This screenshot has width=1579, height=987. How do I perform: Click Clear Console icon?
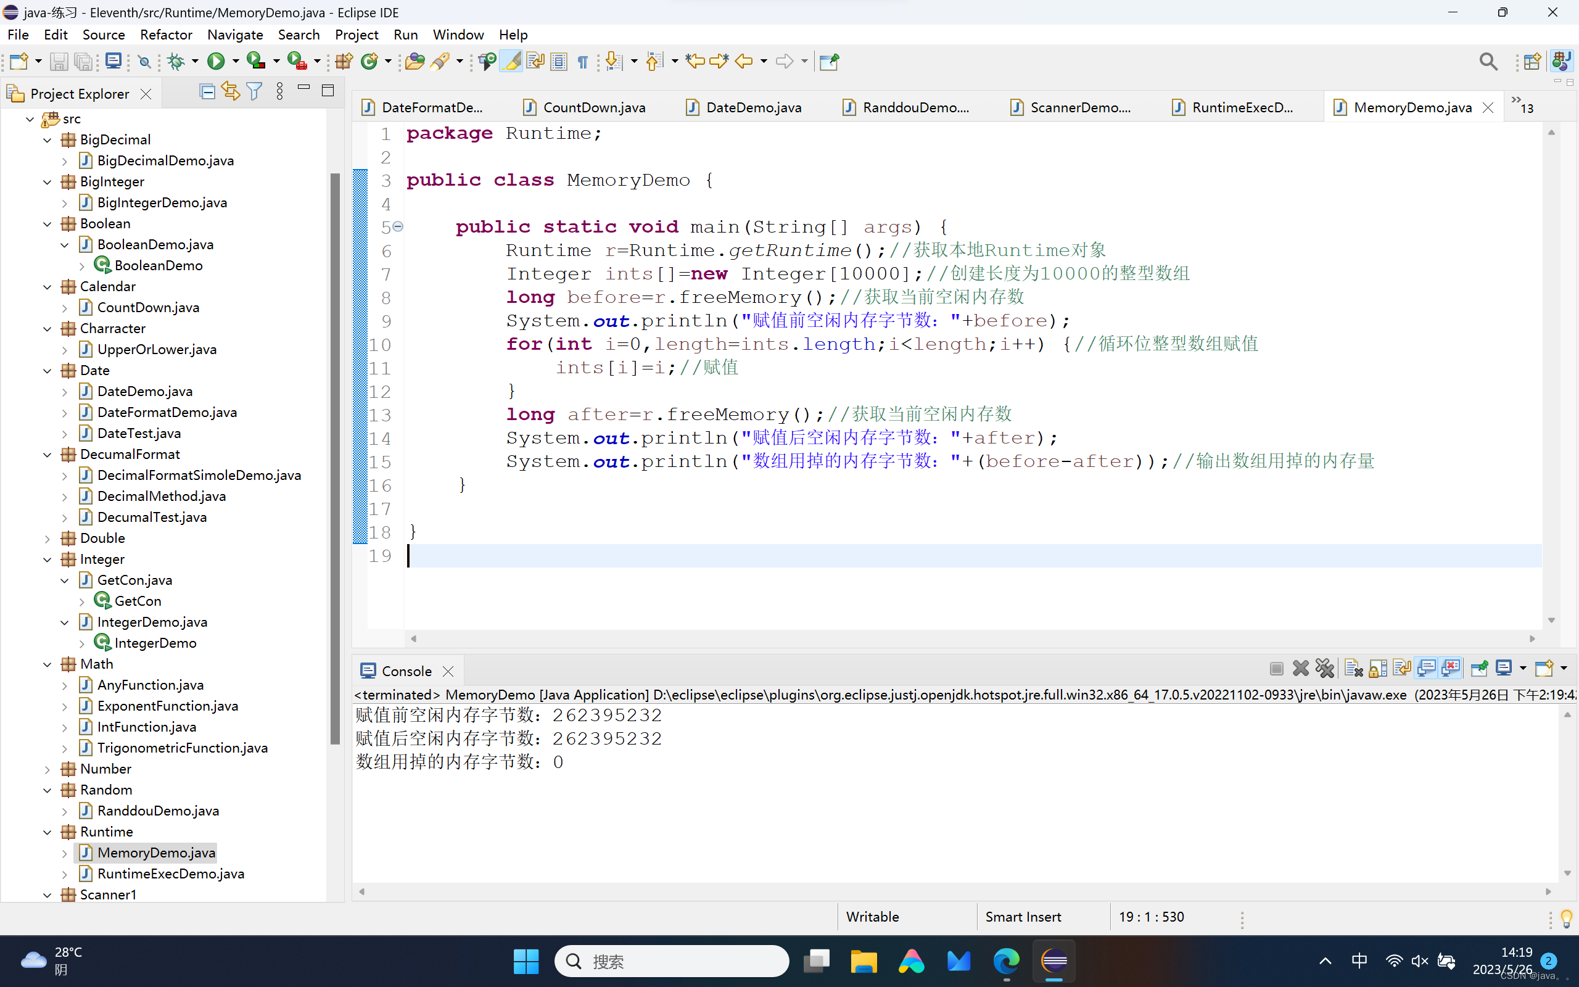pyautogui.click(x=1353, y=668)
